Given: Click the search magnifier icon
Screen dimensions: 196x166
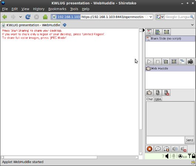Looking at the screenshot, I should click(192, 17).
